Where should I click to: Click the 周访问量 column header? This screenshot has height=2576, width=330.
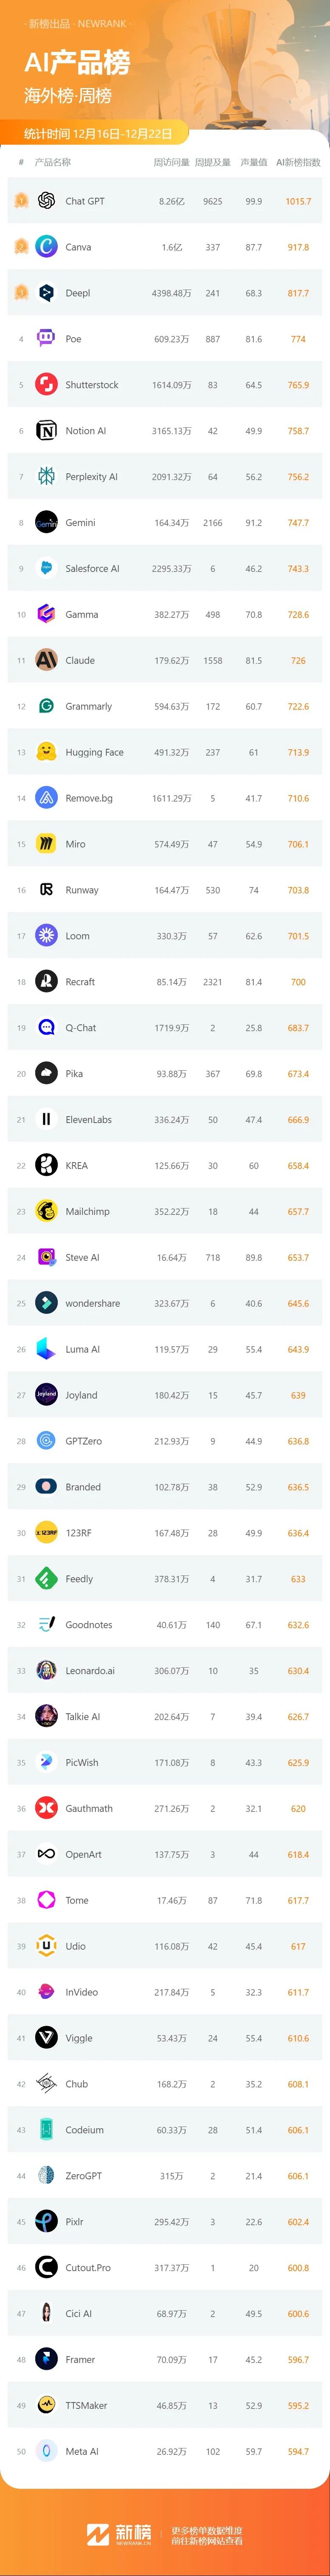(x=171, y=162)
